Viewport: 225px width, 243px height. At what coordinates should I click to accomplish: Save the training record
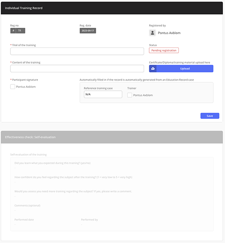210,116
